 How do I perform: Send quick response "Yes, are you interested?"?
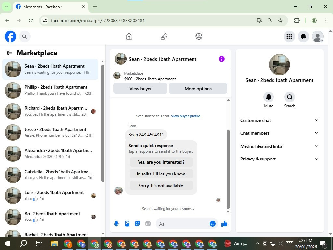point(161,162)
